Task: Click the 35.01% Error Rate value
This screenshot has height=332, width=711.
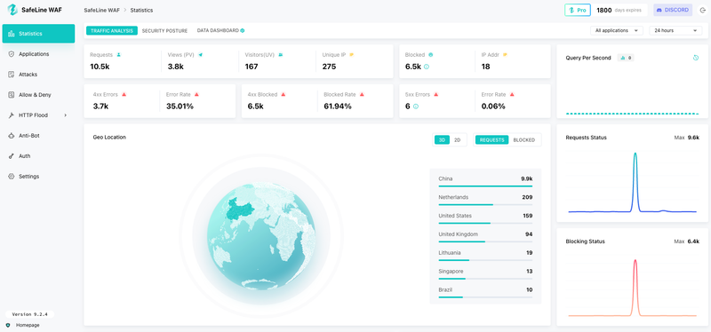Action: click(180, 107)
